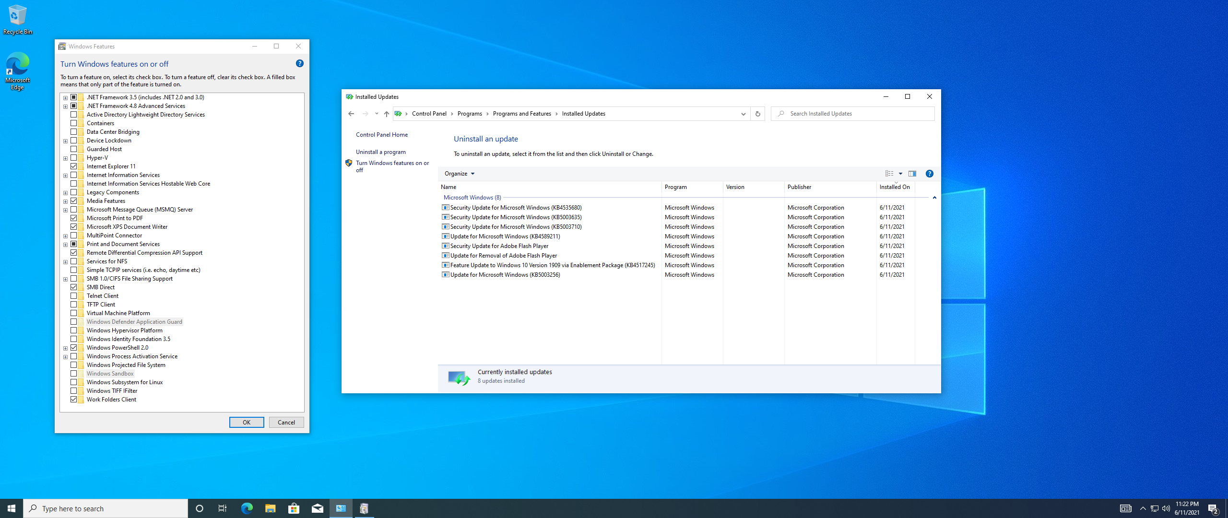Sort by Installed On column header
The width and height of the screenshot is (1228, 518).
[896, 187]
